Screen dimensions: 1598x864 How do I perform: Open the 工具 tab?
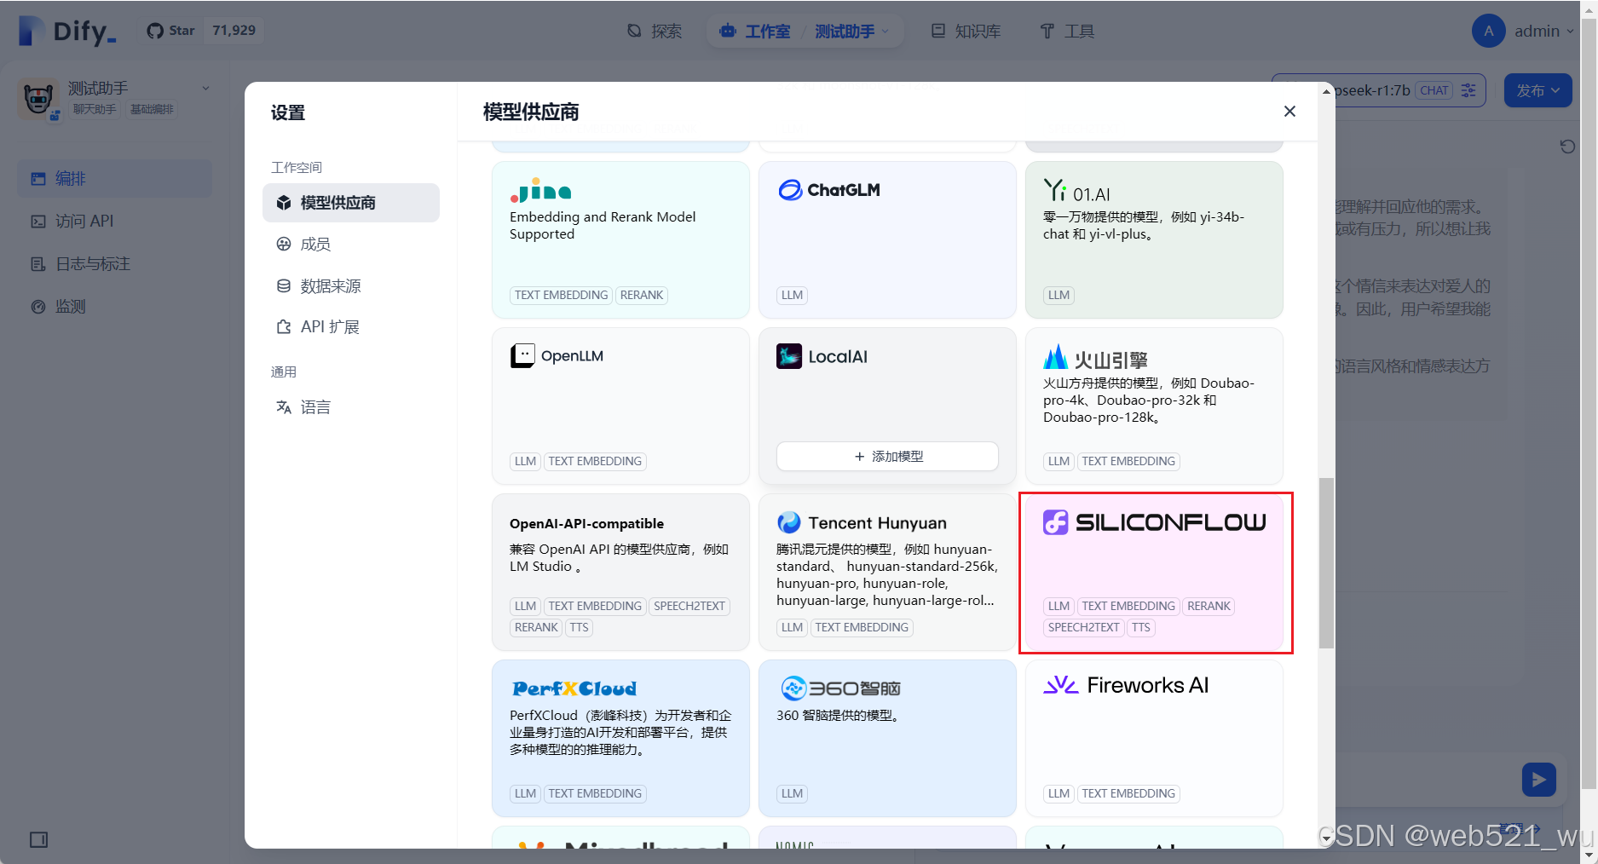pos(1067,32)
